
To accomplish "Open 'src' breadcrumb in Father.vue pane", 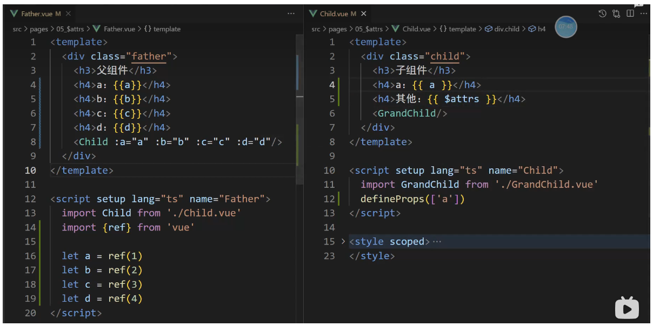I will [x=17, y=29].
